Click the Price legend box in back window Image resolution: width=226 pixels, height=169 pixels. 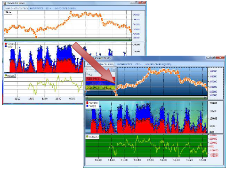click(8, 12)
